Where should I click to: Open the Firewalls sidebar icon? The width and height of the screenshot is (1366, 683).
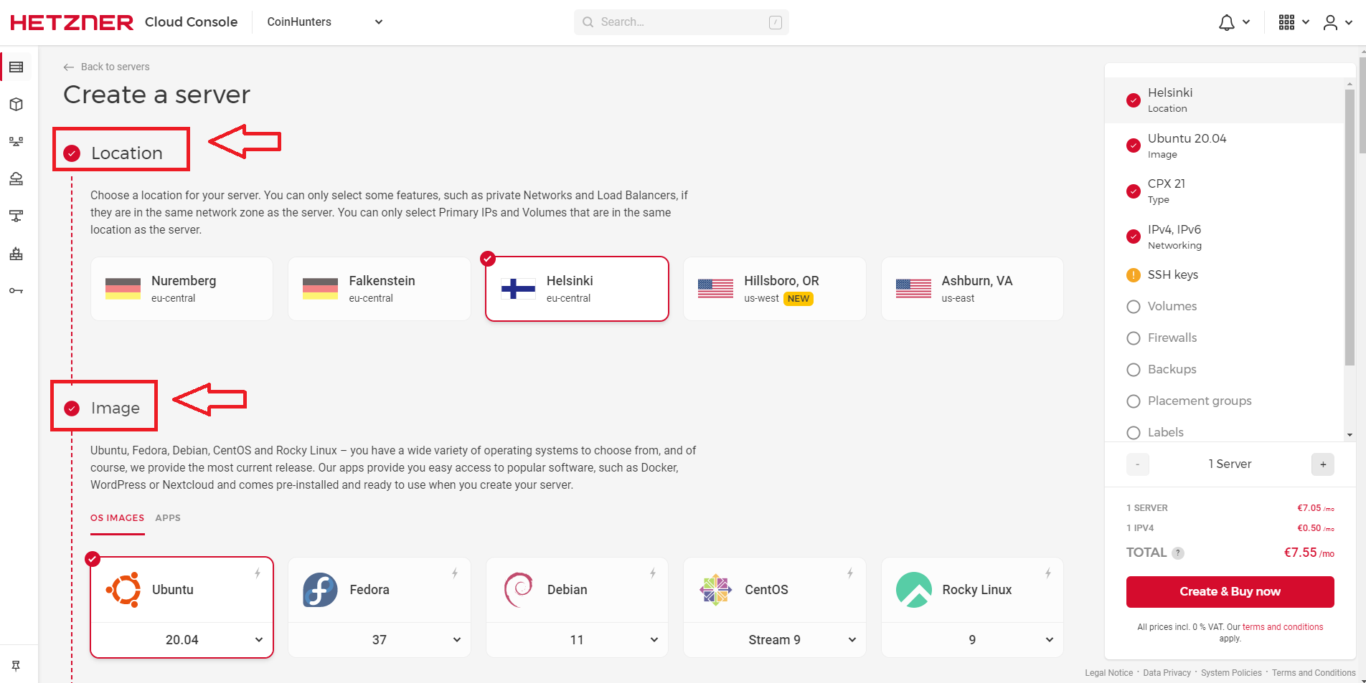pyautogui.click(x=17, y=254)
